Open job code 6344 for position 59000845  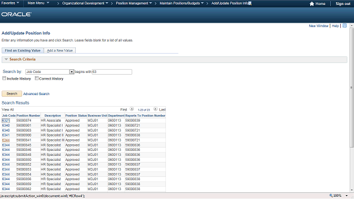click(x=6, y=145)
